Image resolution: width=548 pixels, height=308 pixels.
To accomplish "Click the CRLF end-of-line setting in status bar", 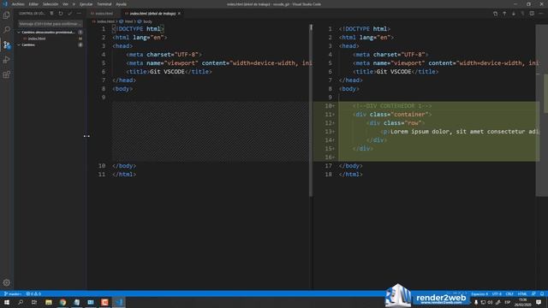I will click(x=509, y=293).
